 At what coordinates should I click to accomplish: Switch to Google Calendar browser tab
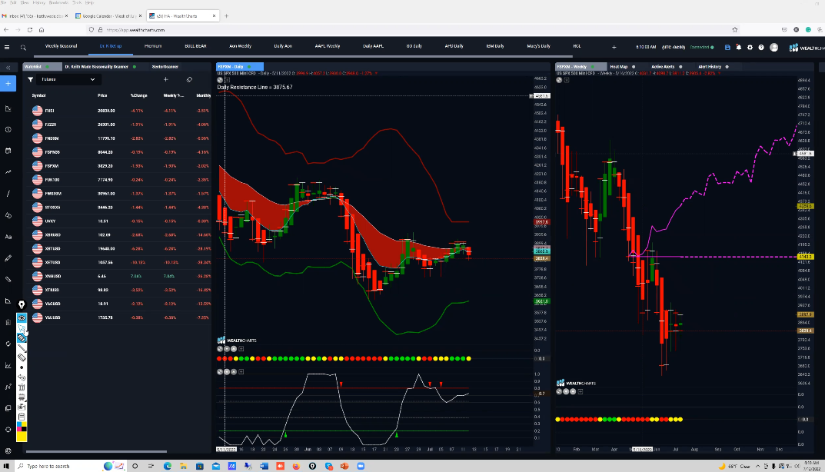108,16
